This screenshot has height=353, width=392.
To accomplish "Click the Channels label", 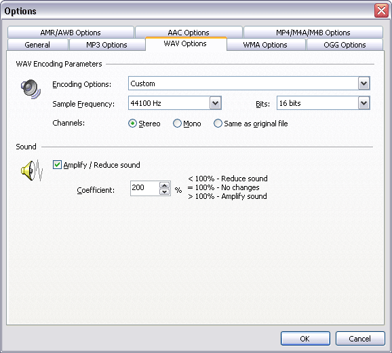I will [x=68, y=123].
